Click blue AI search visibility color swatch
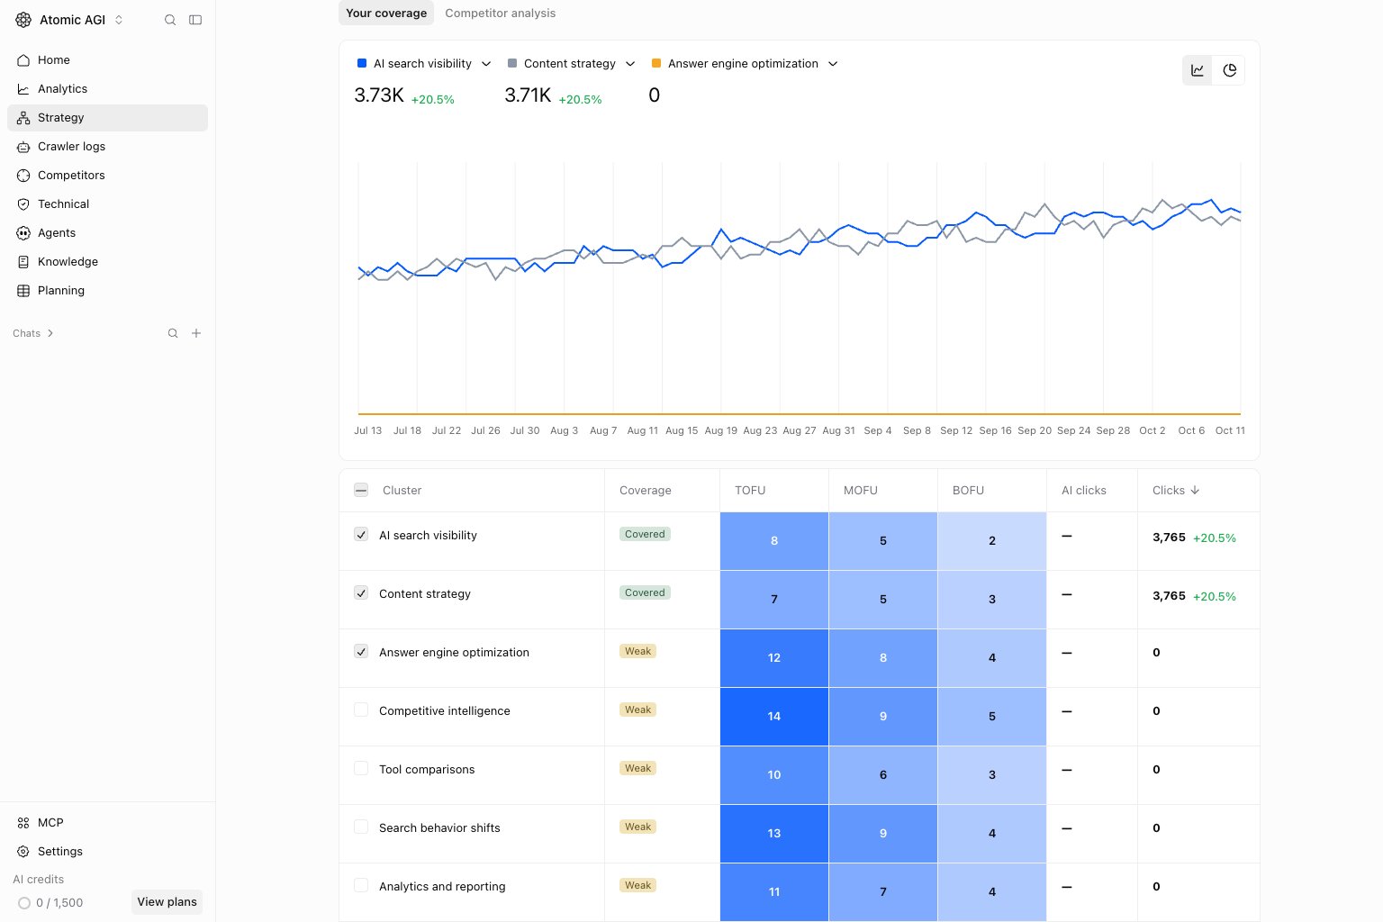This screenshot has width=1383, height=922. 362,63
